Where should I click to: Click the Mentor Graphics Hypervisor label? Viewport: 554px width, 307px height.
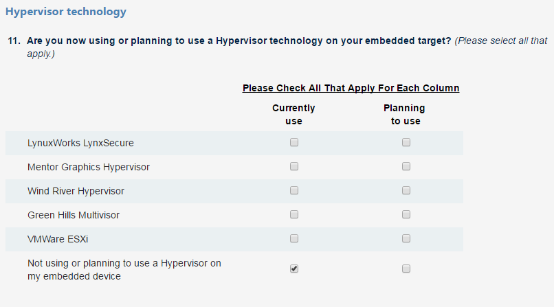tap(89, 167)
